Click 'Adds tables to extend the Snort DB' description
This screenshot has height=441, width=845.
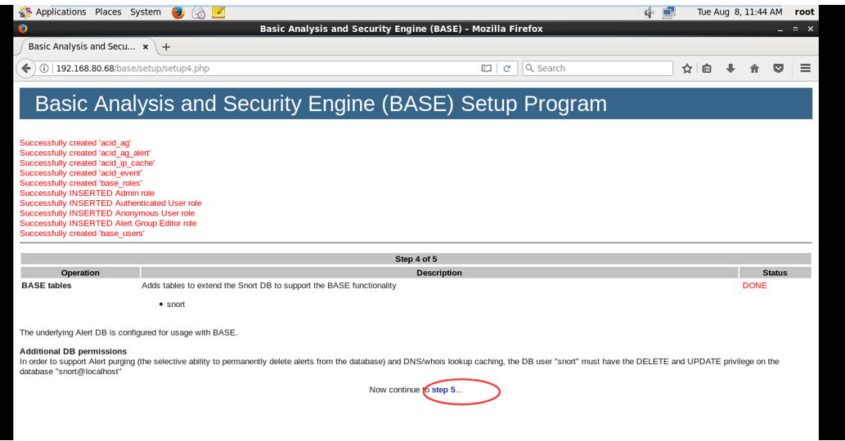tap(269, 286)
